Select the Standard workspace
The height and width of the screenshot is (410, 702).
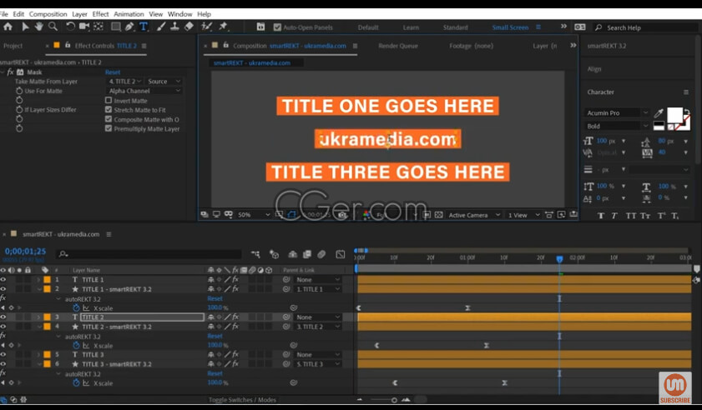[455, 27]
